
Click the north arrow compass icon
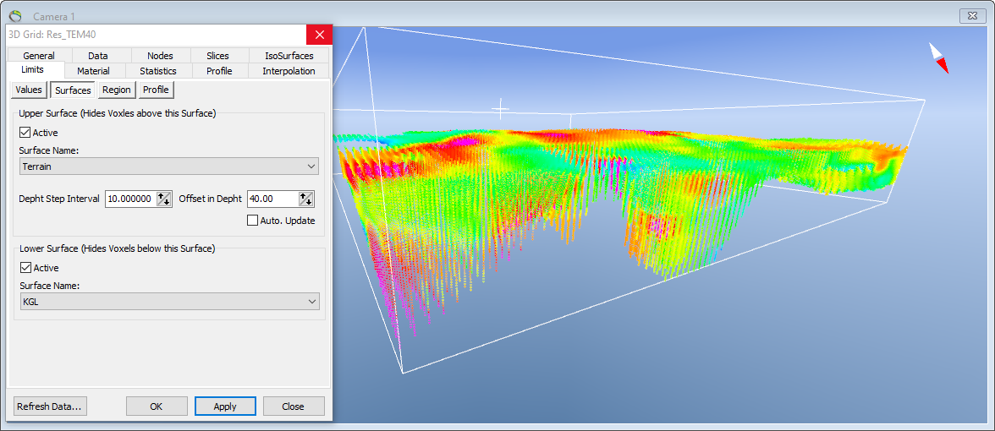(938, 57)
